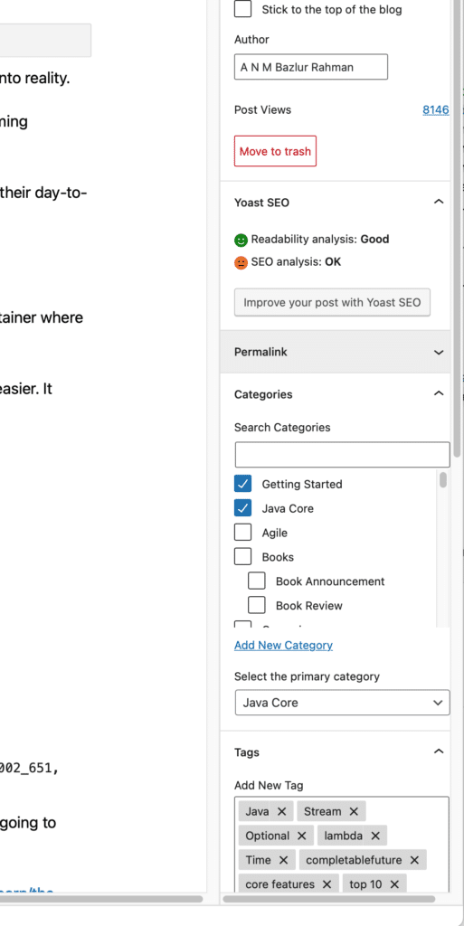464x926 pixels.
Task: Uncheck the Getting Started category
Action: (x=242, y=484)
